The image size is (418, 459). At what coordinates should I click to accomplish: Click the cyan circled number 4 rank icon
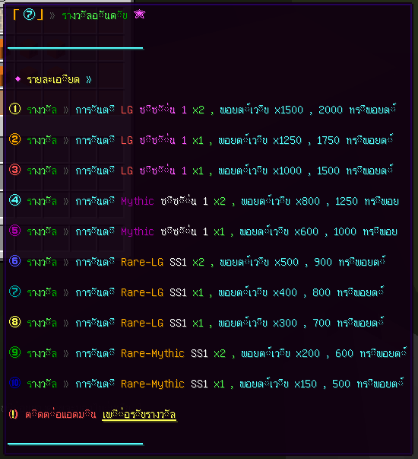(x=15, y=200)
